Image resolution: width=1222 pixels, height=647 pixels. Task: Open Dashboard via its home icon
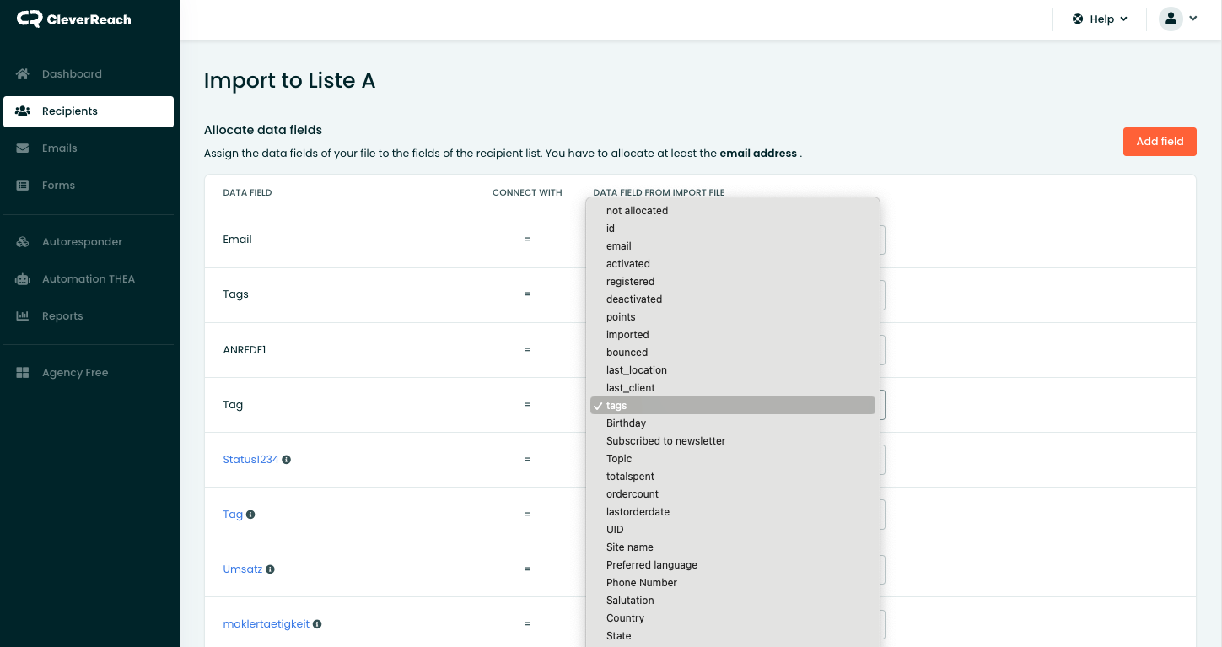click(22, 74)
